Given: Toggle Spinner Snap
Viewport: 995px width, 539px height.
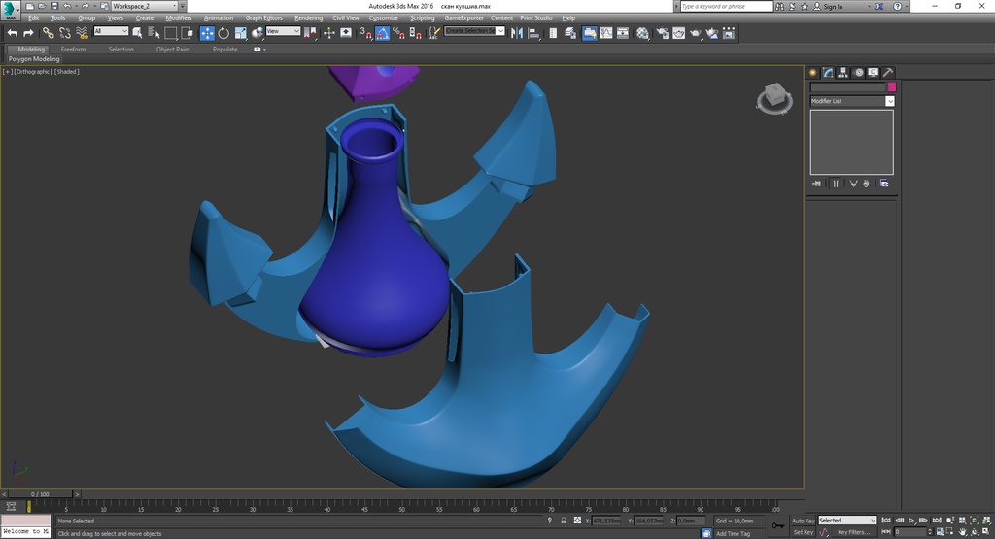Looking at the screenshot, I should click(x=415, y=33).
